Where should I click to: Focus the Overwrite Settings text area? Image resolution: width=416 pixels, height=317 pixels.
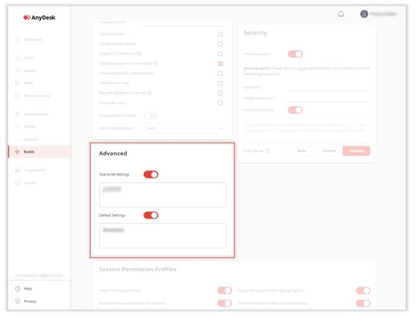[163, 195]
